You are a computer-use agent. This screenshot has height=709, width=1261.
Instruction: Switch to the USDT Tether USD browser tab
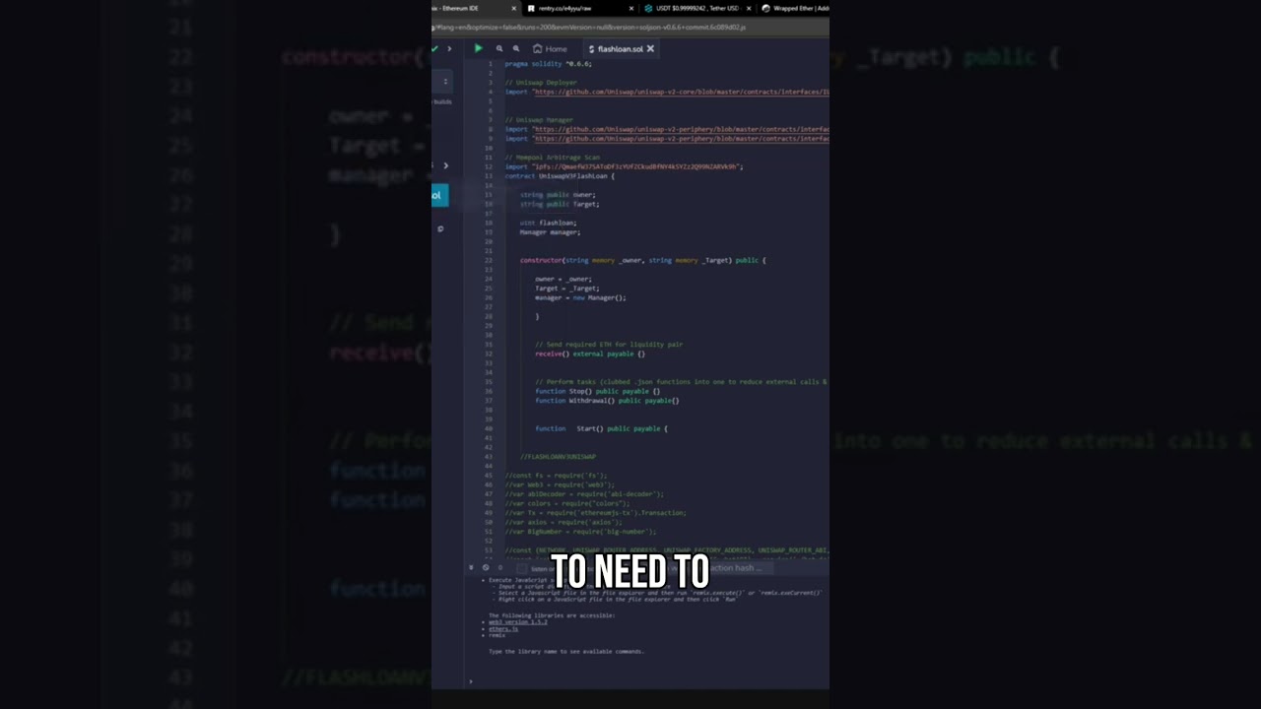tap(697, 8)
